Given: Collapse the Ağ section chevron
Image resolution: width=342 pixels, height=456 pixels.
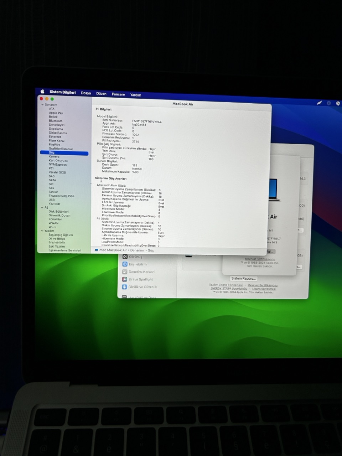Looking at the screenshot, I should 42,207.
